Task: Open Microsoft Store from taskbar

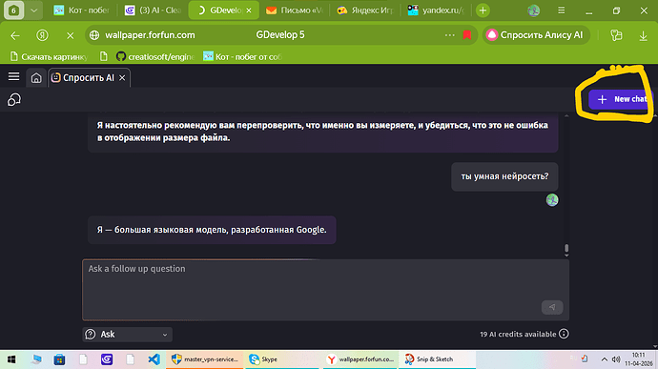Action: click(59, 359)
